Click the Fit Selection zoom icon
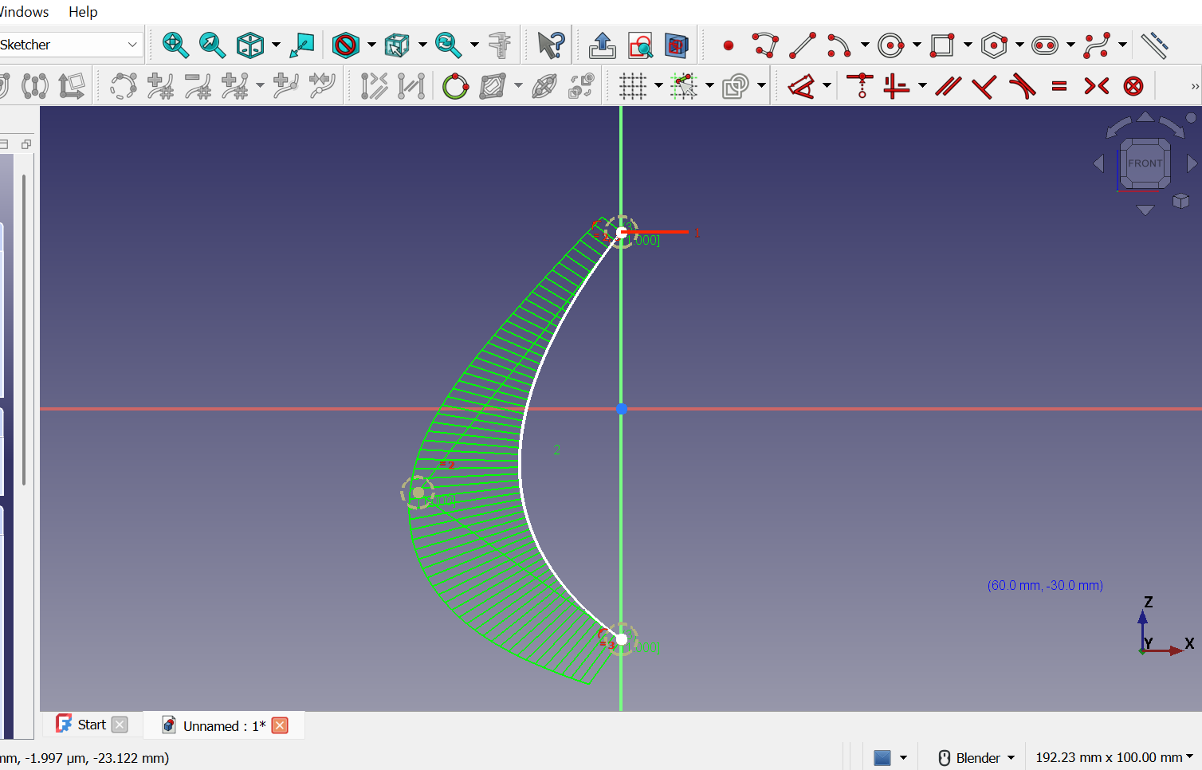Screen dimensions: 1202x770 point(212,45)
